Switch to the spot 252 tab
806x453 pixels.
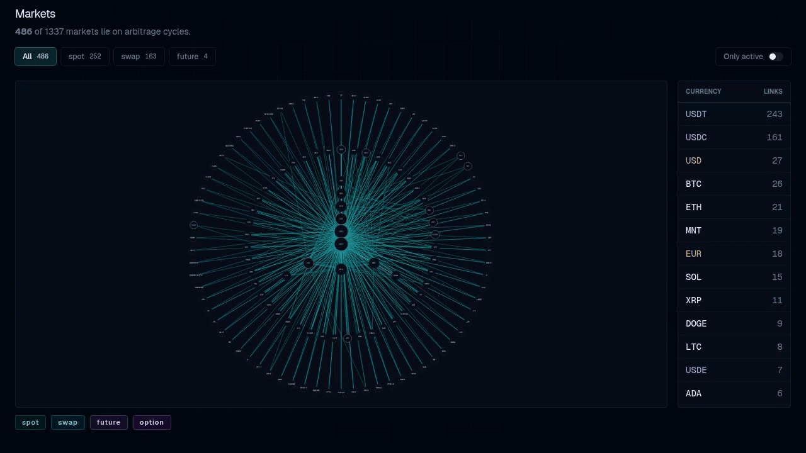85,57
